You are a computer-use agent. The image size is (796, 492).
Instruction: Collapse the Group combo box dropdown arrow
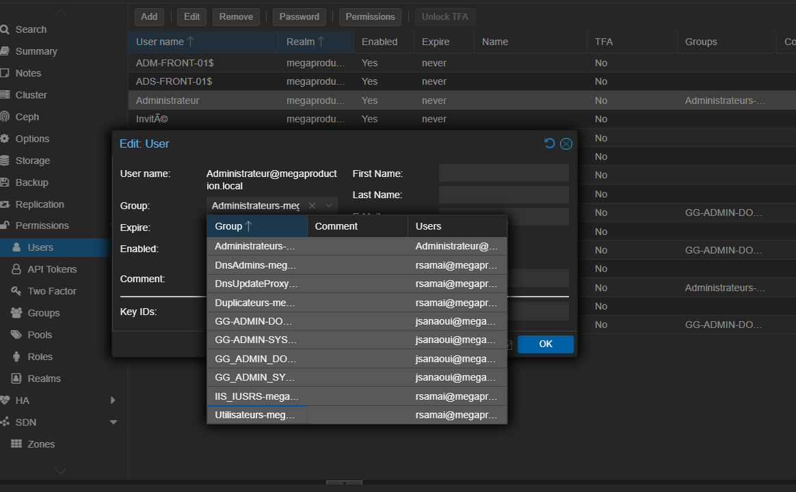[329, 206]
